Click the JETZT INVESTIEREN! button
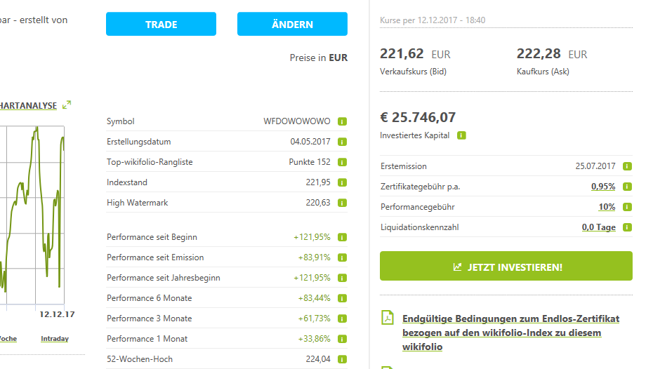646x369 pixels. 506,267
